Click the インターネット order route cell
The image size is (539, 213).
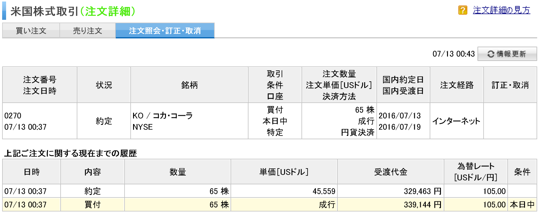pyautogui.click(x=456, y=121)
